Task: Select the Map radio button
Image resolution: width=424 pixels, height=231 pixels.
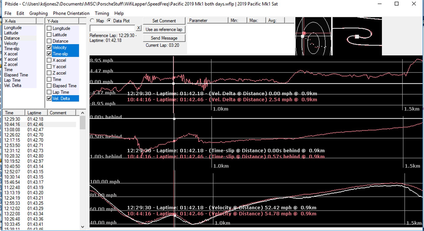Action: 92,21
